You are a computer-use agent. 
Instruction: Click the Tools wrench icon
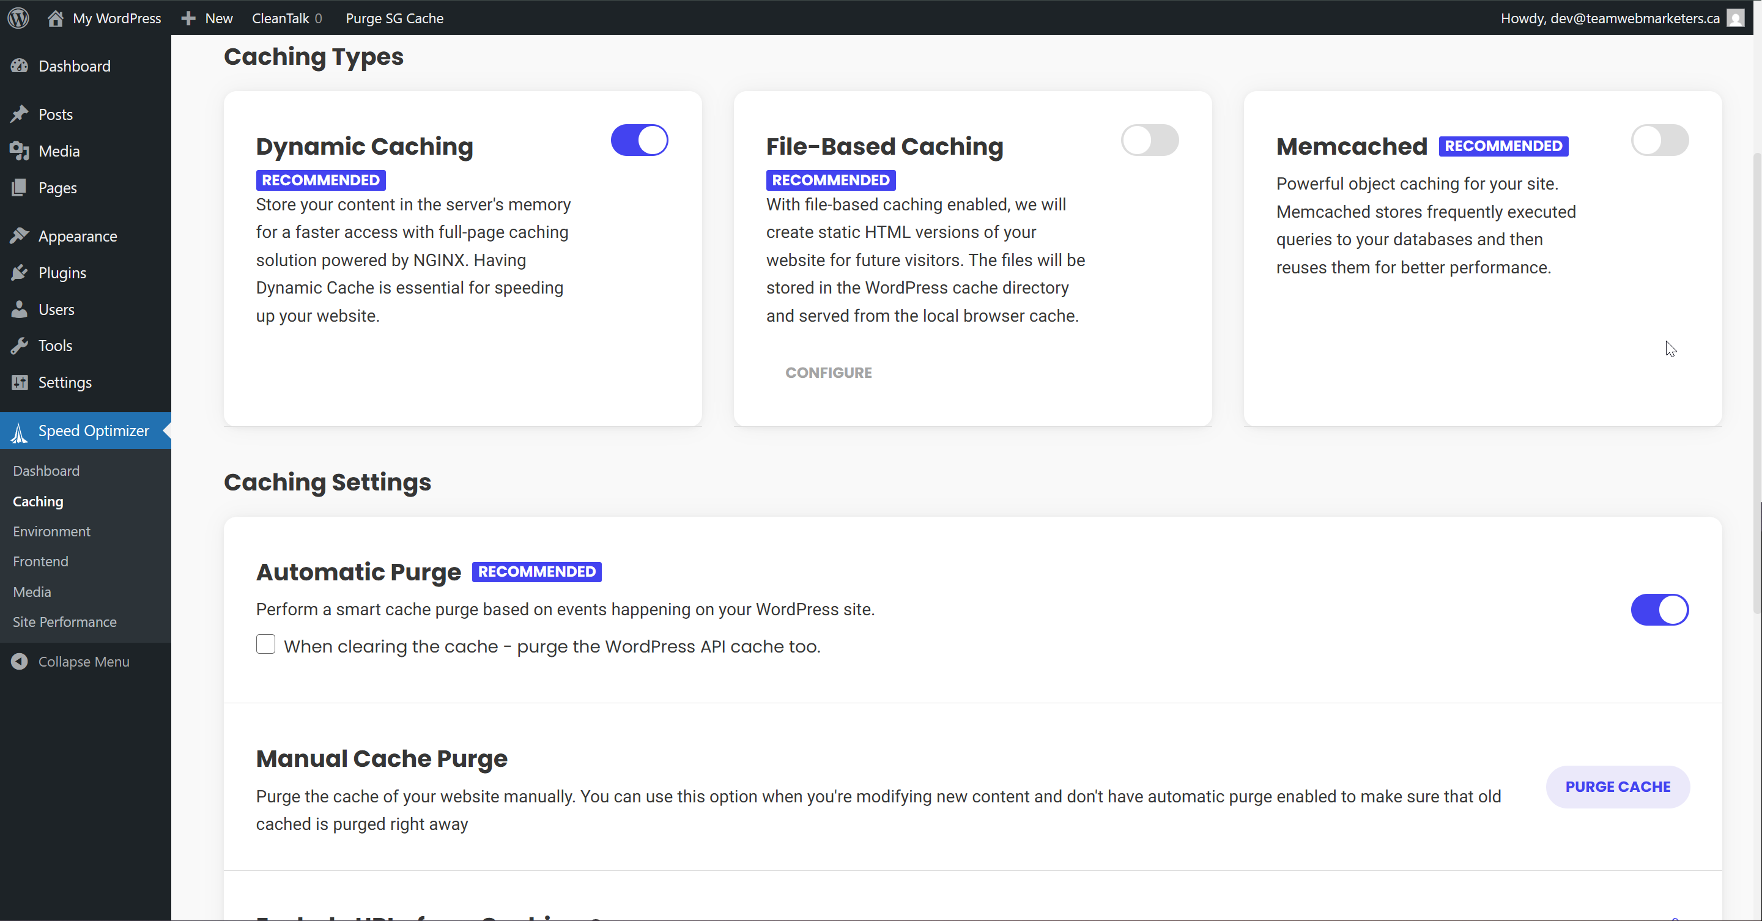coord(19,346)
